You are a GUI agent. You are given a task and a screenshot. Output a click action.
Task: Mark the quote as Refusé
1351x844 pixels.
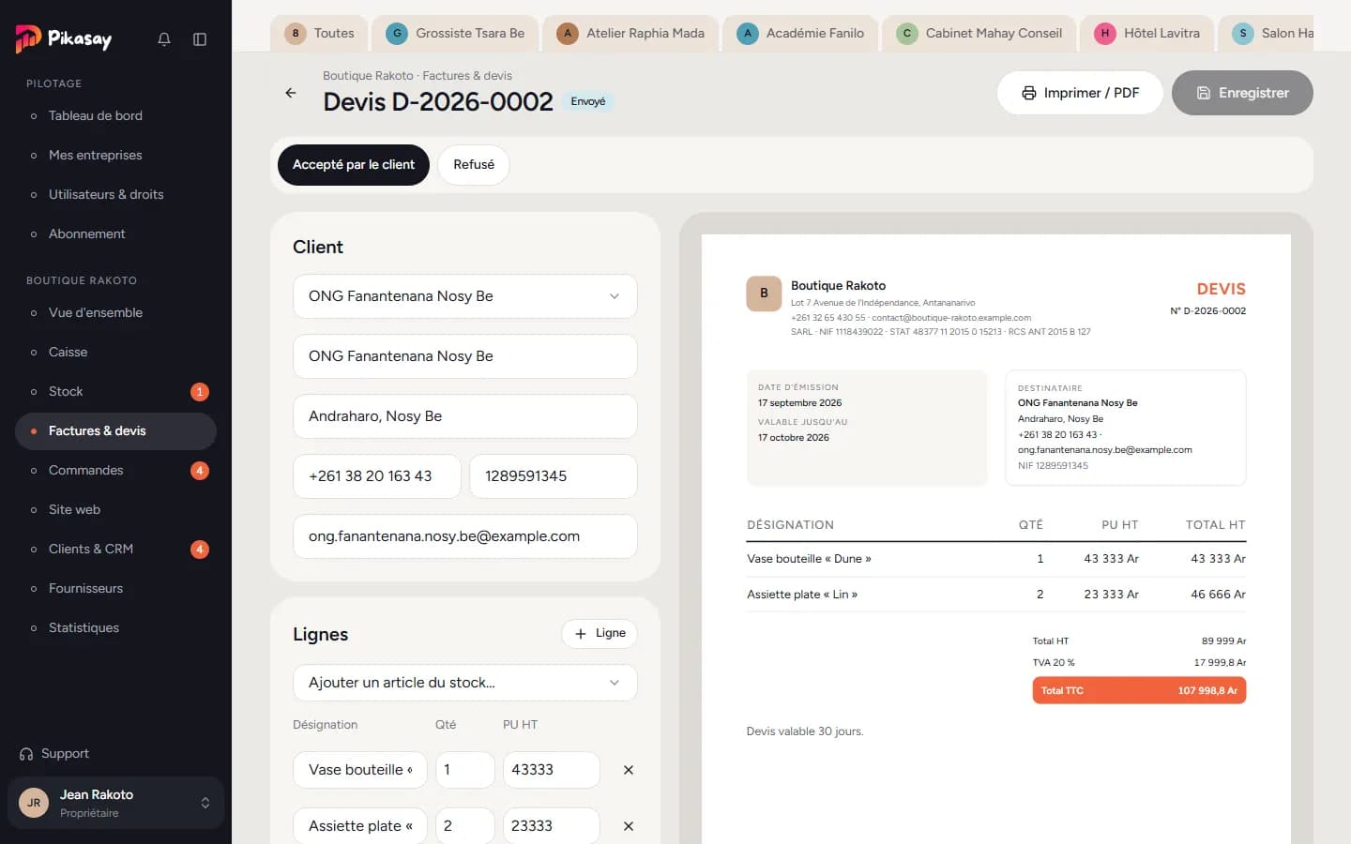474,165
